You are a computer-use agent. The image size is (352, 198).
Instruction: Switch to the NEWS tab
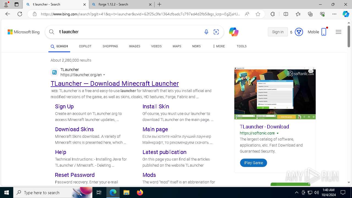click(196, 46)
